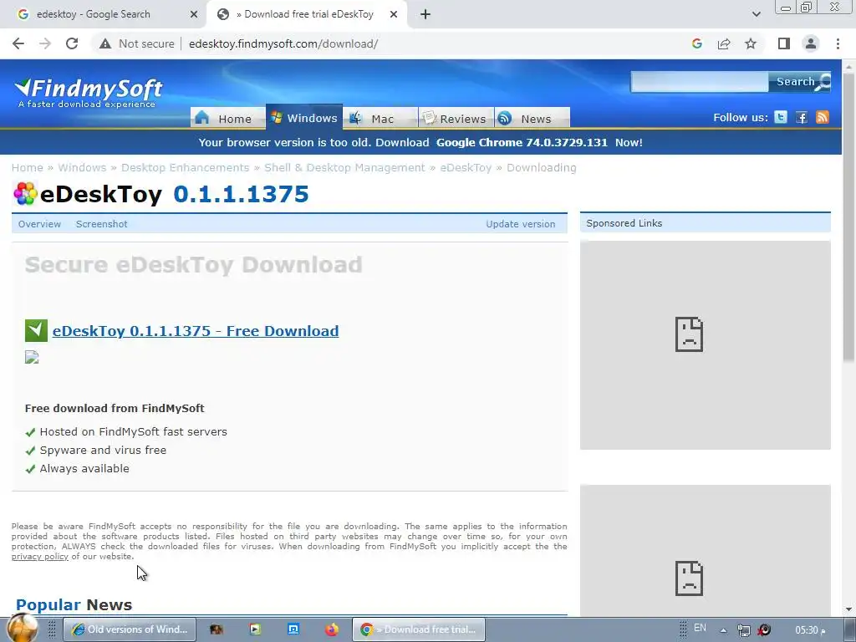
Task: Show hidden system tray icons arrow
Action: click(x=723, y=630)
